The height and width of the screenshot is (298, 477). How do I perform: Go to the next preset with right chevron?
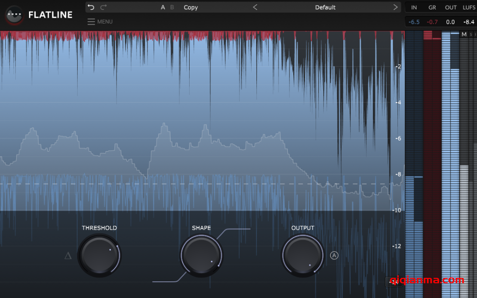click(395, 7)
